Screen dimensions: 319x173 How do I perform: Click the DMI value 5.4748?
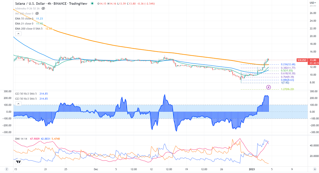coord(56,139)
